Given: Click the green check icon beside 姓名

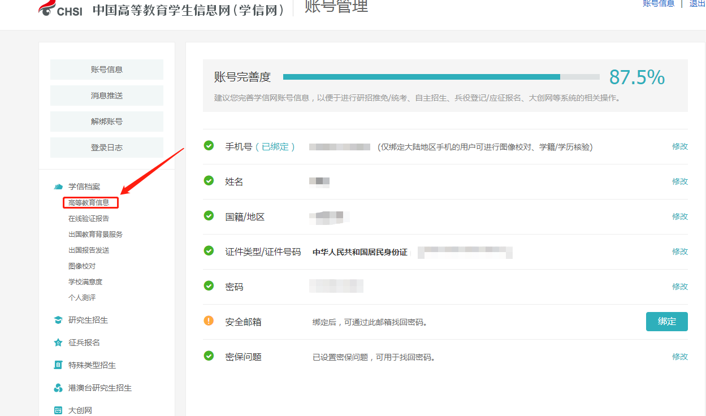Looking at the screenshot, I should click(x=209, y=181).
